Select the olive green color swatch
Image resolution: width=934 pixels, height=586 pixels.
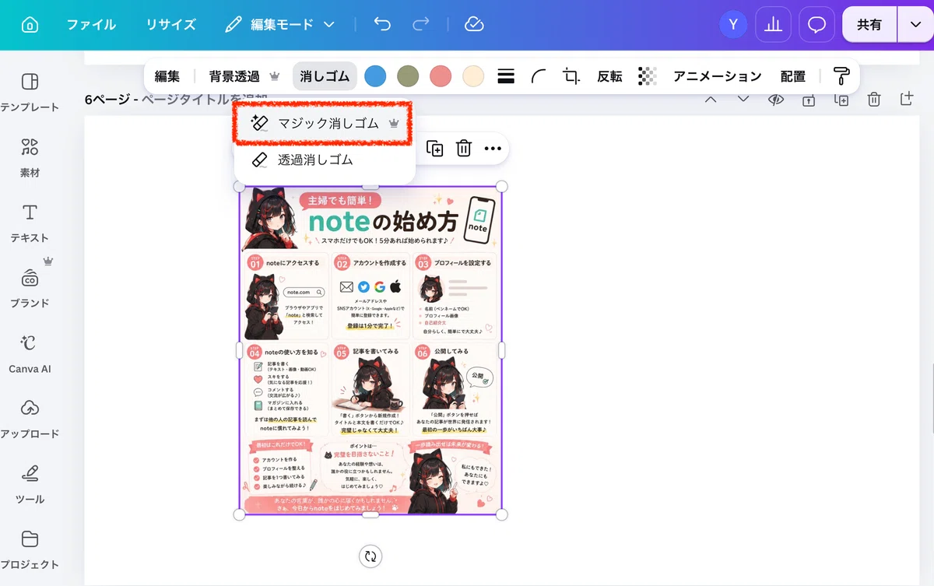click(408, 76)
